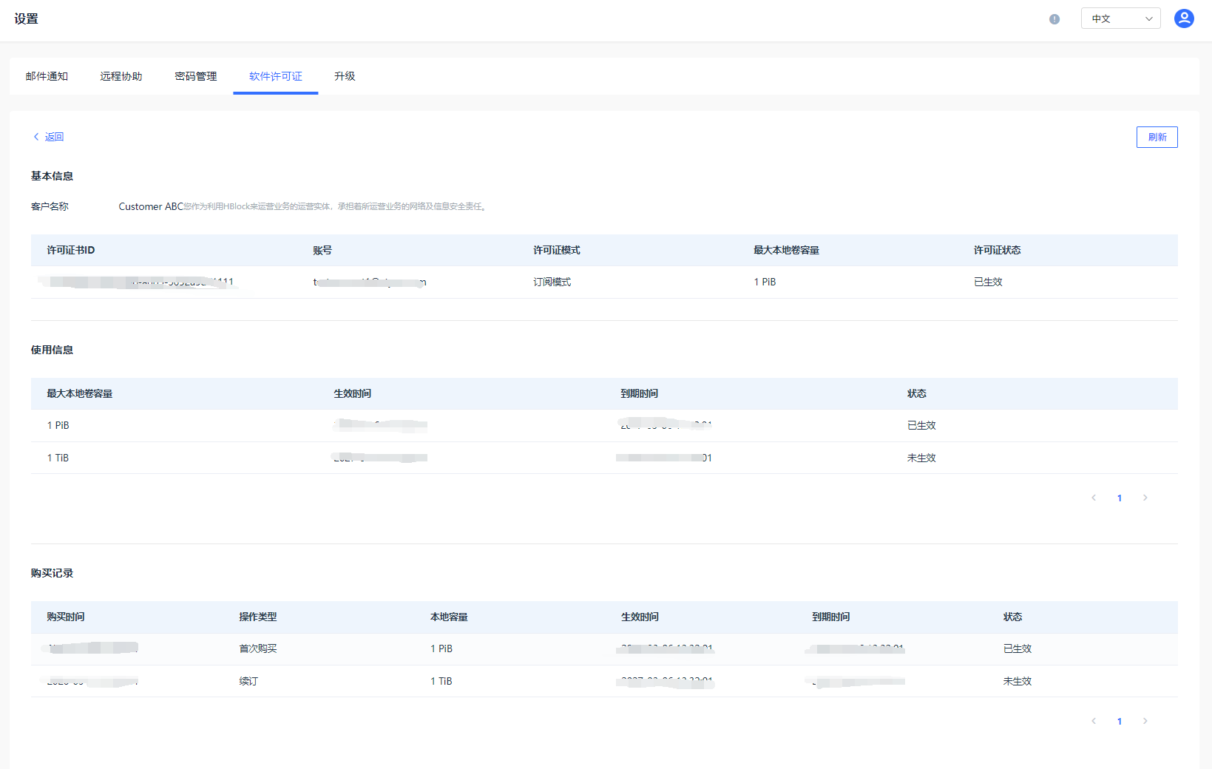Open the 中文 language dropdown
The image size is (1212, 769).
click(1120, 18)
